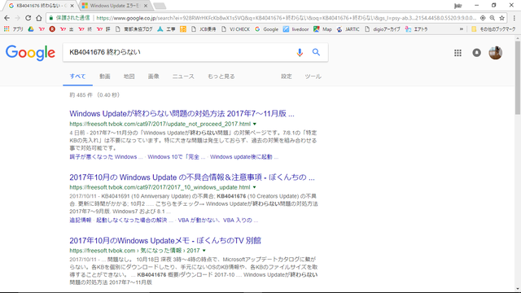Open the red circular R bookmark
Viewport: 521px width, 293px height.
(x=52, y=29)
